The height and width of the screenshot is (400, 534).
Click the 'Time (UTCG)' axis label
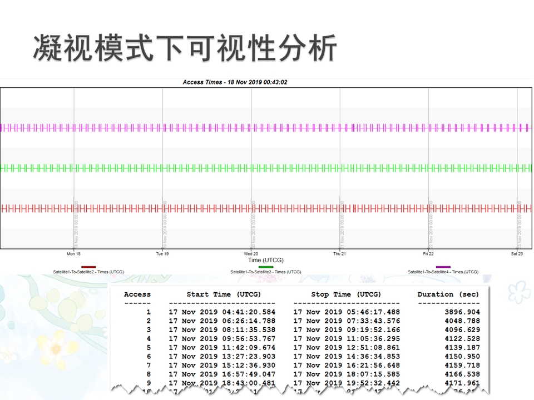tap(266, 260)
